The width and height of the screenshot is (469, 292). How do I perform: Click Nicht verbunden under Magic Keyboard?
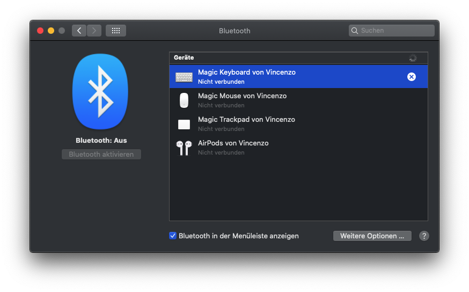tap(221, 82)
